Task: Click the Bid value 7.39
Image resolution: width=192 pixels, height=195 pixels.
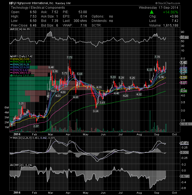Action: pyautogui.click(x=55, y=21)
